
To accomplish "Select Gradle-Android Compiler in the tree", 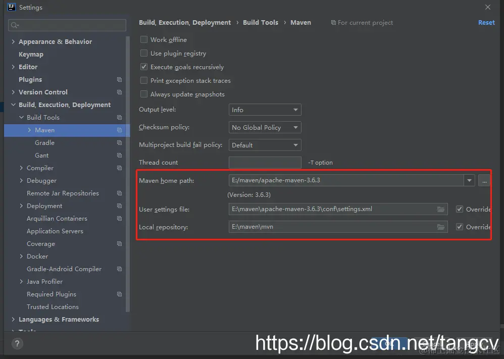I will coord(64,269).
